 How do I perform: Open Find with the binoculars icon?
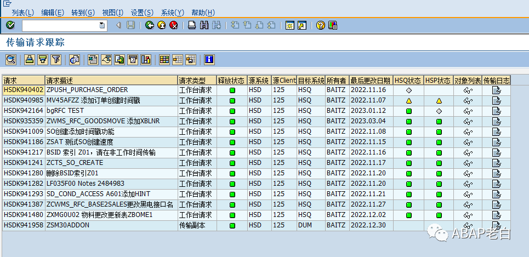click(x=204, y=25)
